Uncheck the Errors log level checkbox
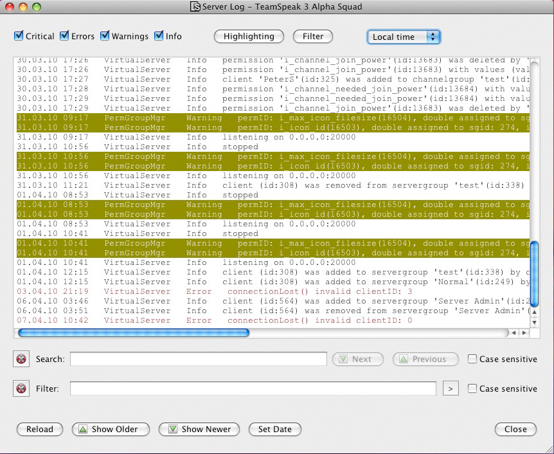The width and height of the screenshot is (554, 454). point(64,36)
